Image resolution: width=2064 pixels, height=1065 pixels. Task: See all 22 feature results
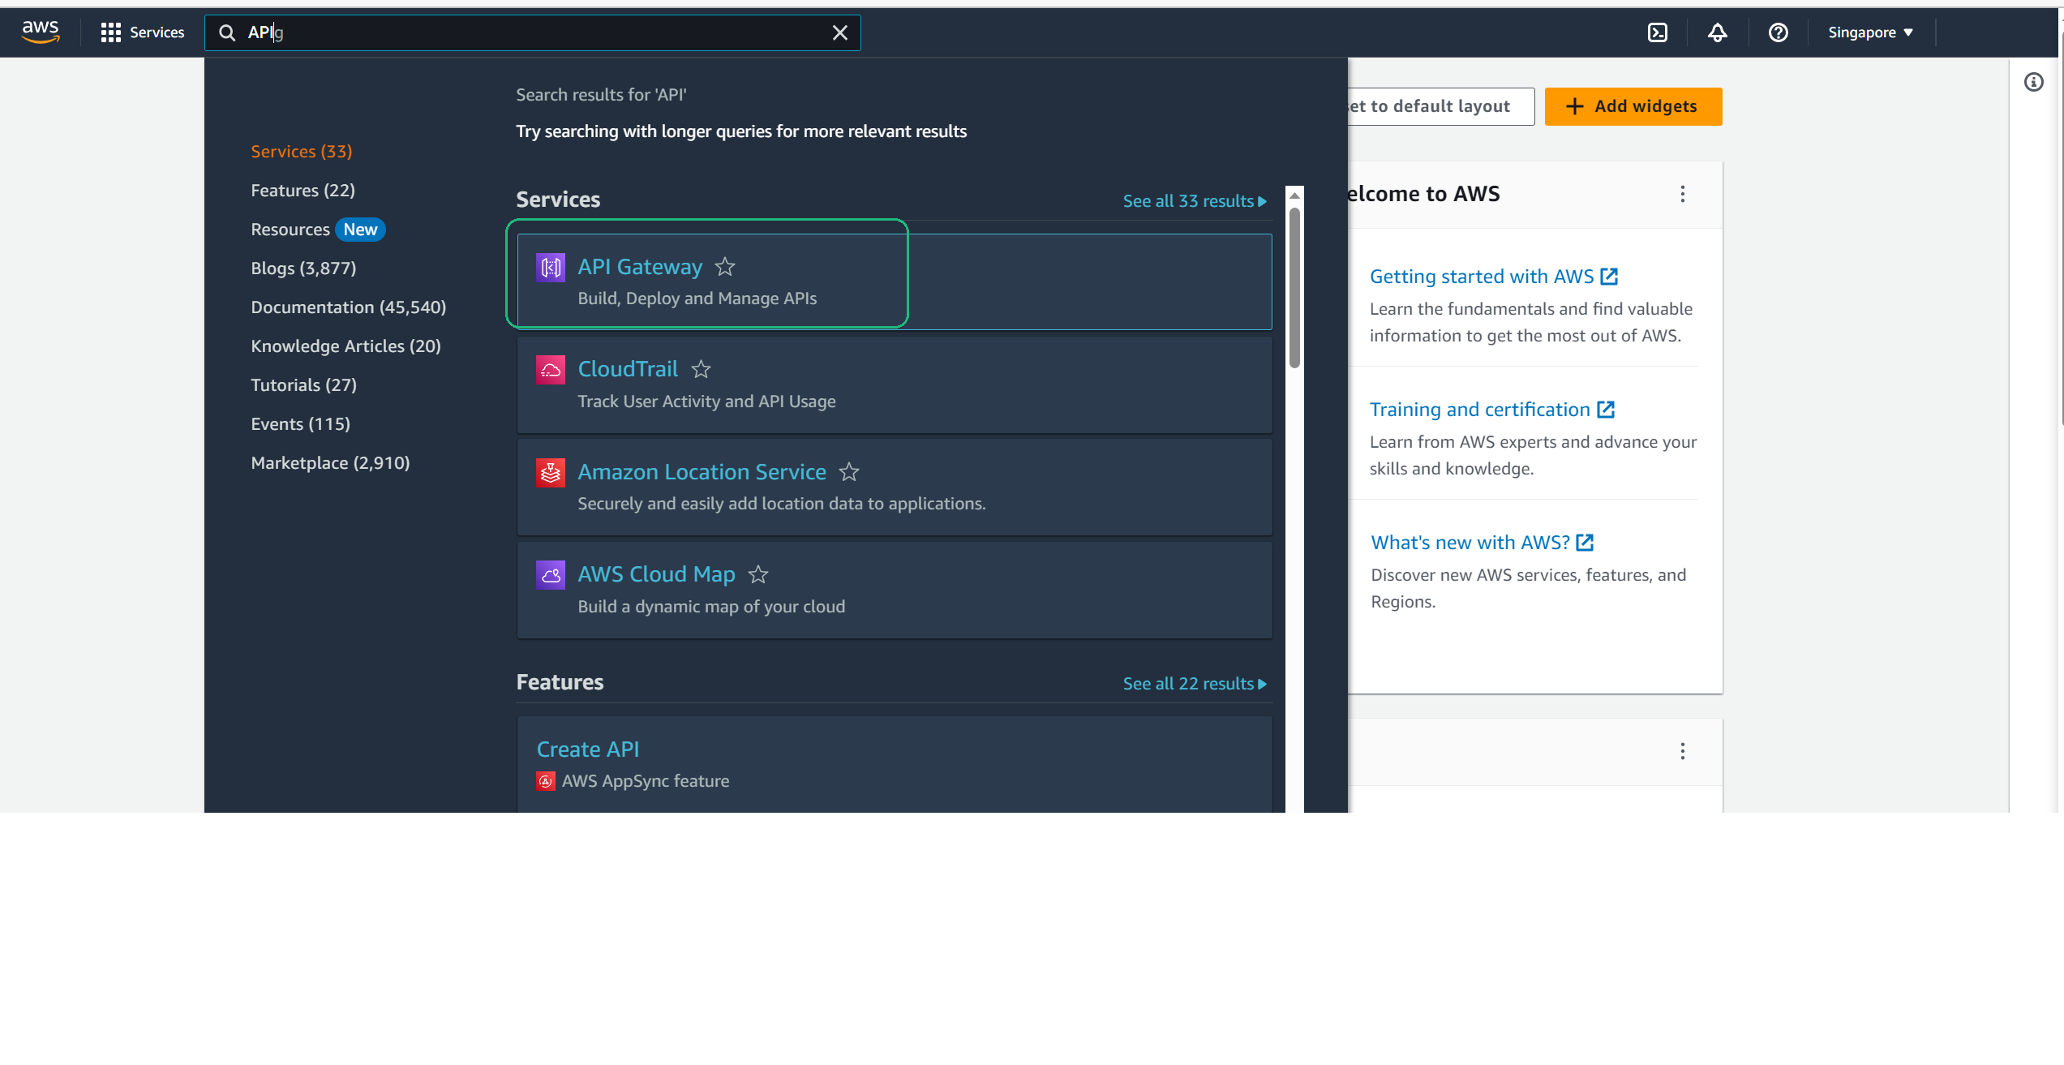(x=1195, y=684)
